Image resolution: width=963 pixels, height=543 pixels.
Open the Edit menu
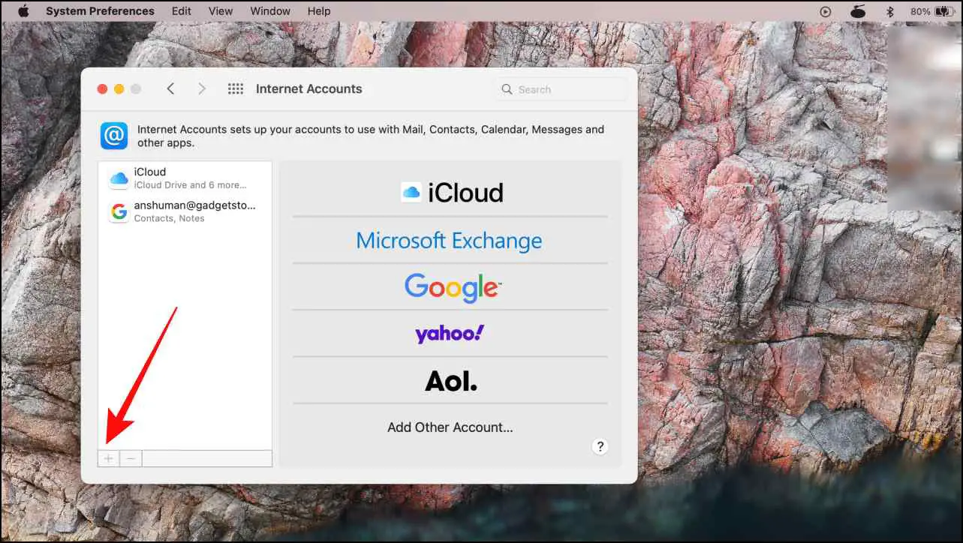(x=181, y=11)
